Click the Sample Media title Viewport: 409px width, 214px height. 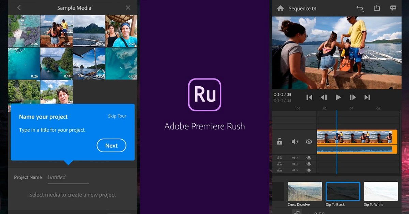pyautogui.click(x=74, y=8)
